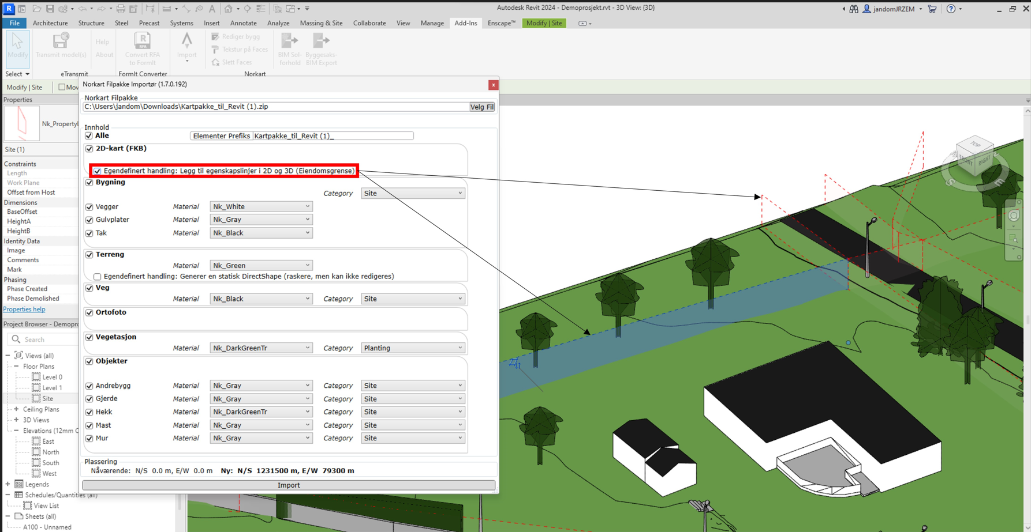Viewport: 1031px width, 532px height.
Task: Open the Vegetasjon Material dropdown Nk_DarkGreenTr
Action: click(x=261, y=348)
